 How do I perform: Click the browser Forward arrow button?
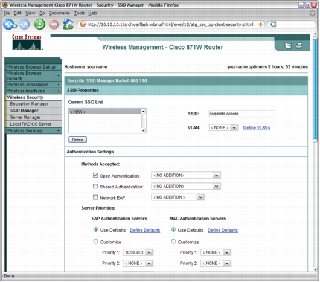point(25,24)
